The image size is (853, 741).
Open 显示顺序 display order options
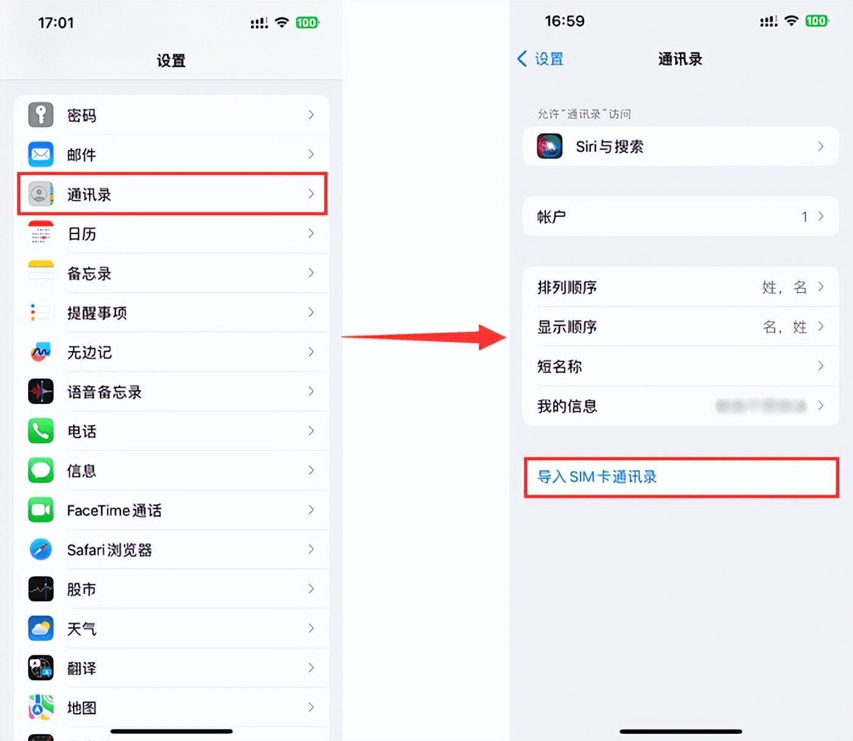pos(681,327)
